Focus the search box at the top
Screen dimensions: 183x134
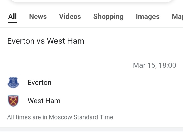pos(92,1)
